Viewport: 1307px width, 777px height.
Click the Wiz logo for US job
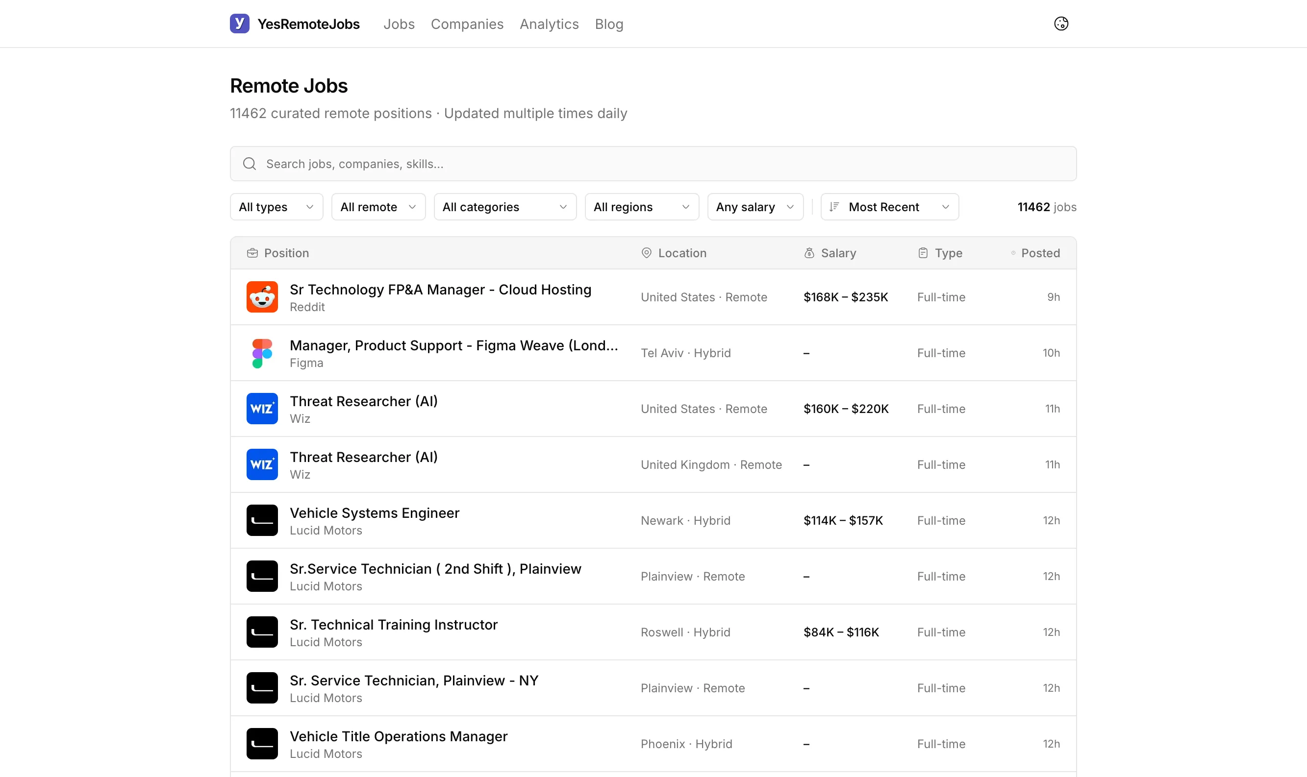click(262, 409)
